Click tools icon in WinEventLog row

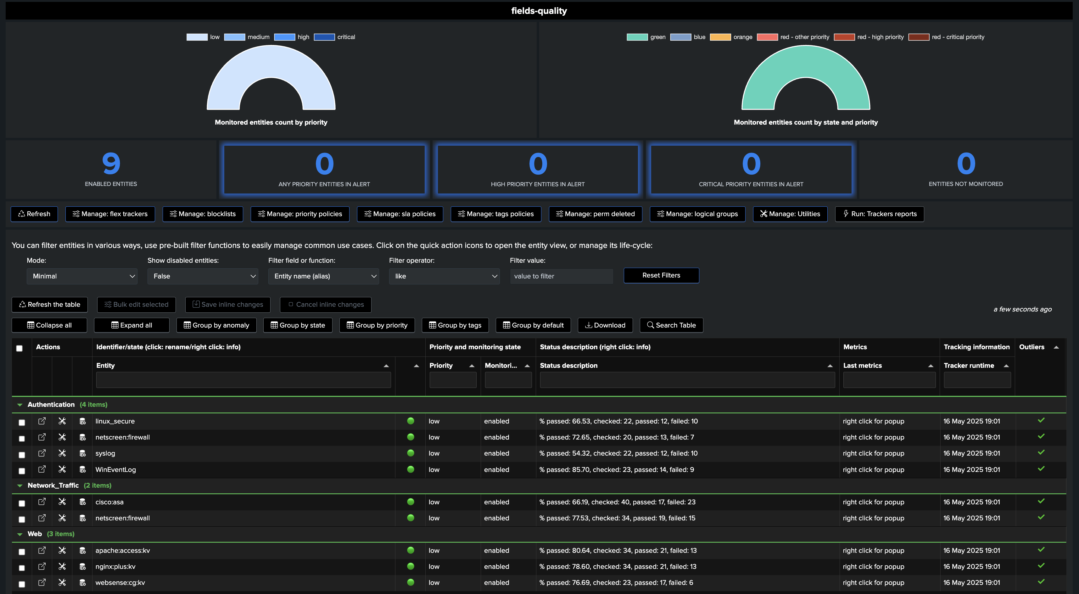coord(62,469)
